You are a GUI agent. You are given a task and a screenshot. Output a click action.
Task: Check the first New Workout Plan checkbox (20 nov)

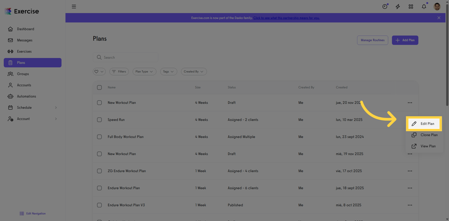(x=99, y=103)
